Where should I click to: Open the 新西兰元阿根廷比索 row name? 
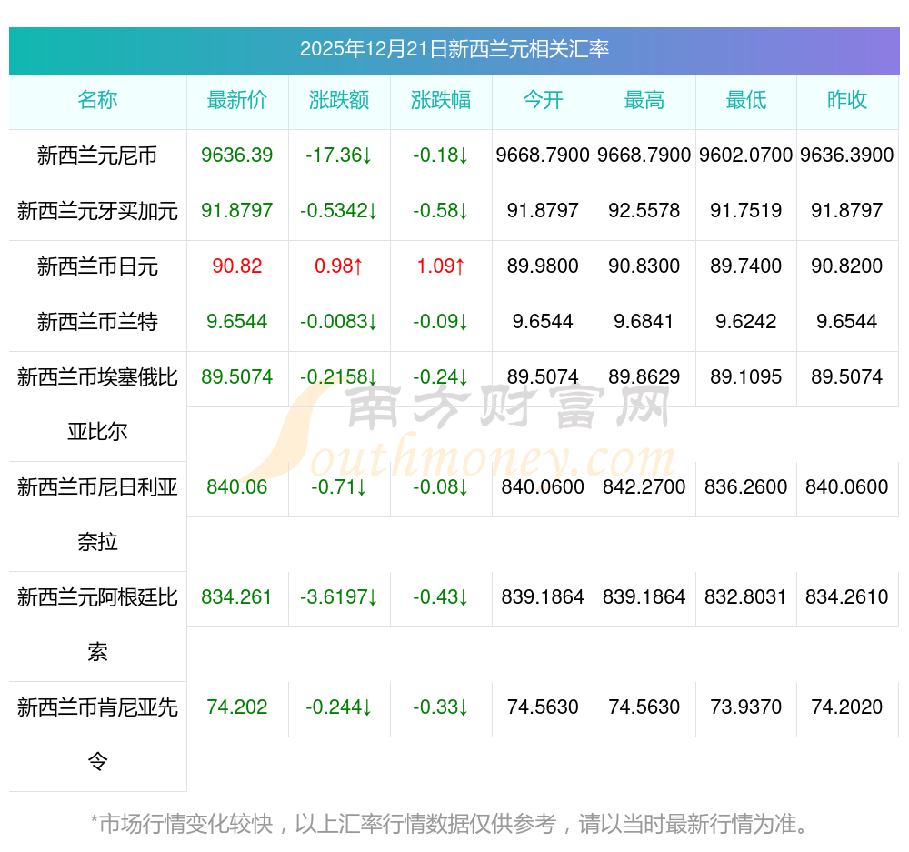tap(97, 624)
